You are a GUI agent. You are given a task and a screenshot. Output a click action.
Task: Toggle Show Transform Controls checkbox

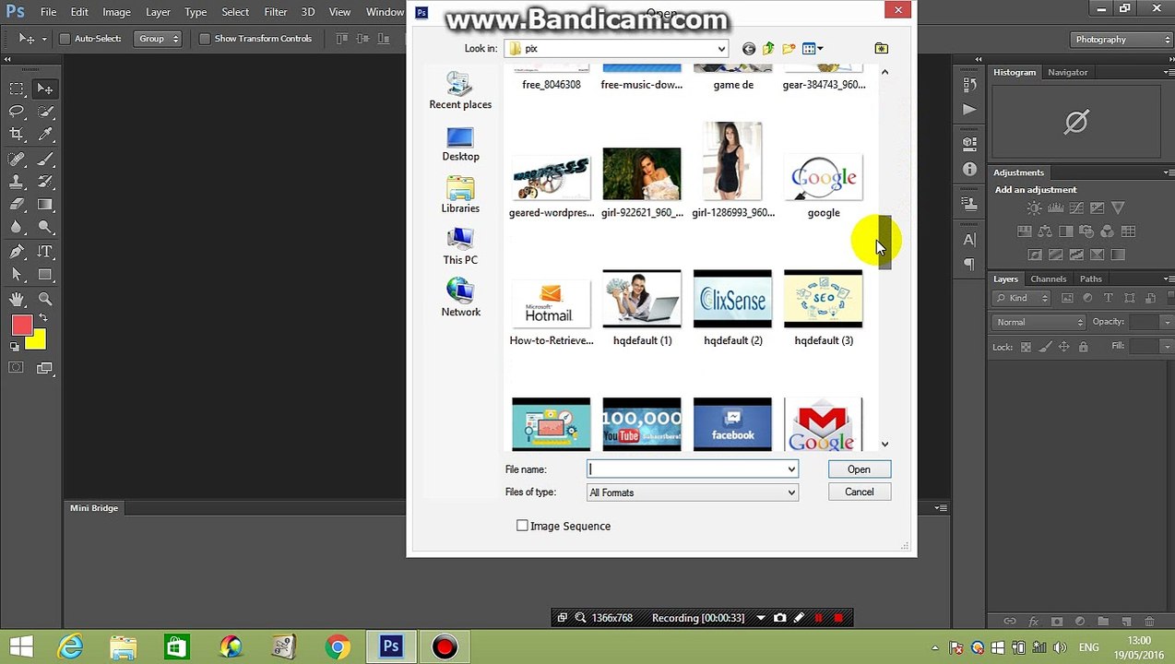[205, 39]
